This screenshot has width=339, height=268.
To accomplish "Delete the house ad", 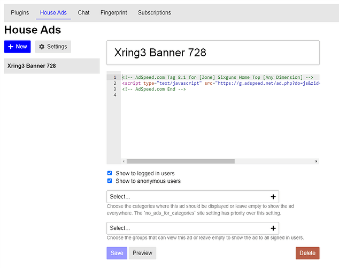I will click(x=307, y=253).
